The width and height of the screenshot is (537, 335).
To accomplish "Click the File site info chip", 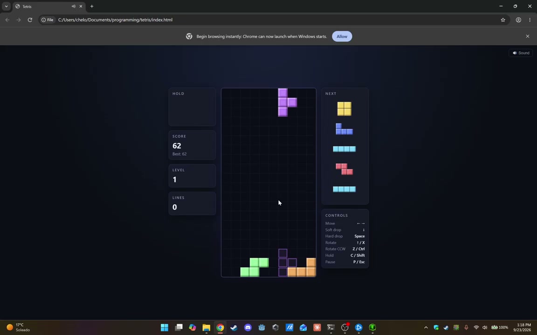I will point(47,20).
